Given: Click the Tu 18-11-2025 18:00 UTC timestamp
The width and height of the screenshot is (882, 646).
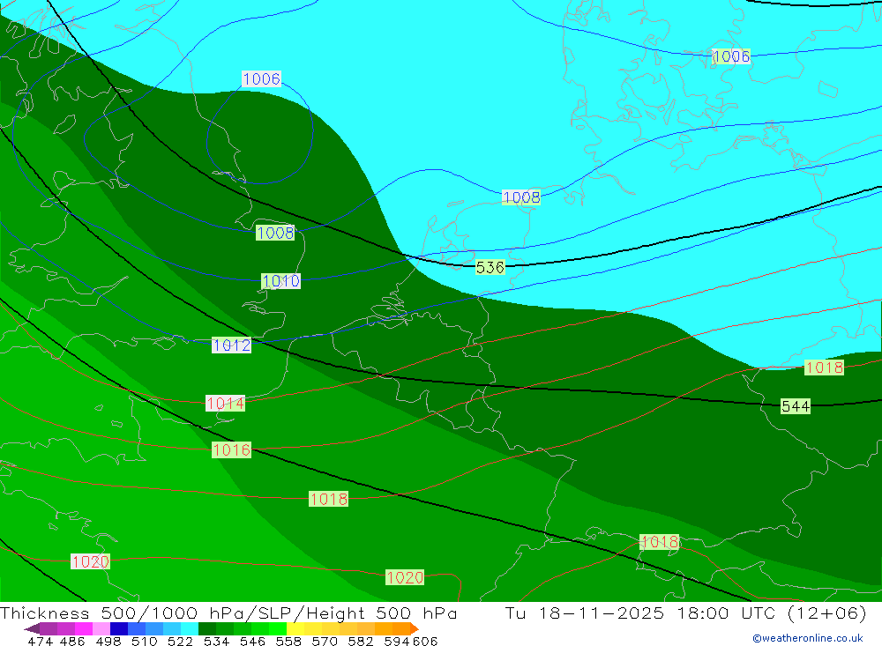Looking at the screenshot, I should 685,613.
